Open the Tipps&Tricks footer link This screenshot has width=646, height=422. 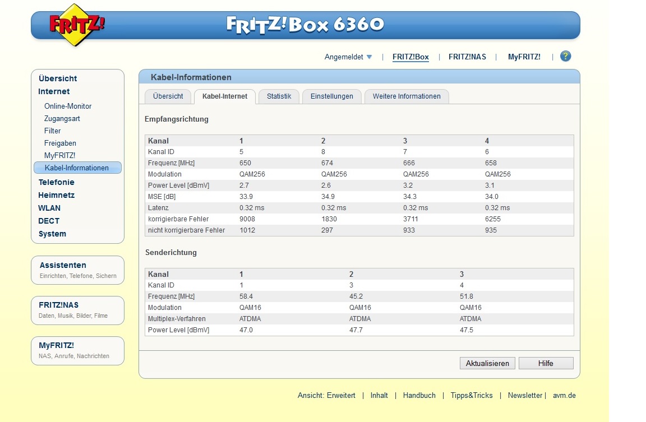(x=471, y=395)
